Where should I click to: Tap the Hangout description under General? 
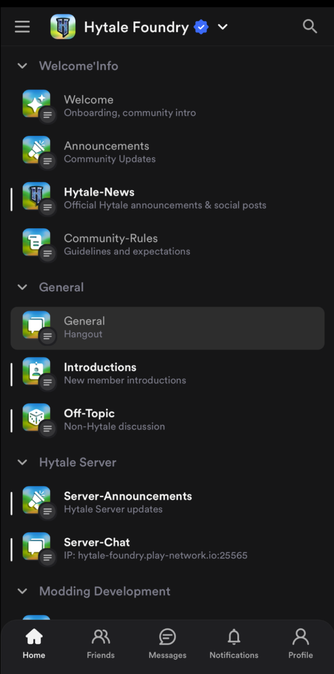coord(83,334)
